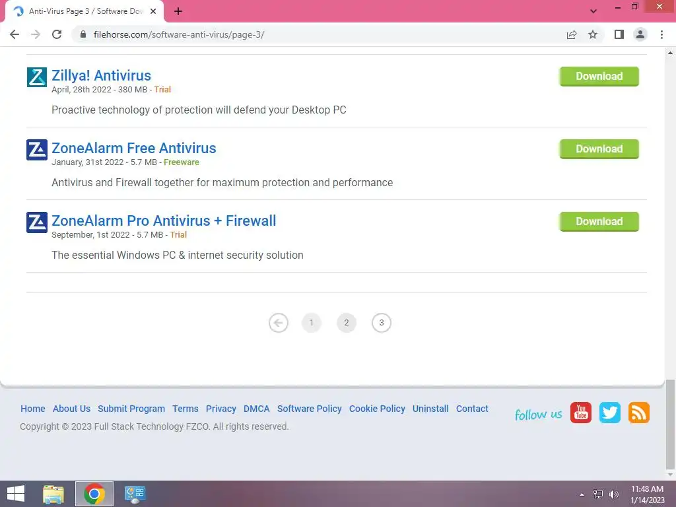Go back with the browser back arrow
This screenshot has width=676, height=507.
15,34
